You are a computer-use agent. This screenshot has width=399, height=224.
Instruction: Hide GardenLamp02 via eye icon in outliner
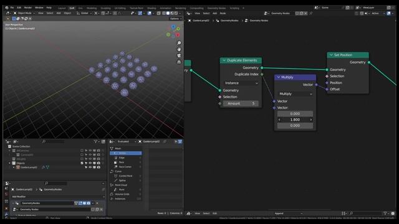click(90, 167)
